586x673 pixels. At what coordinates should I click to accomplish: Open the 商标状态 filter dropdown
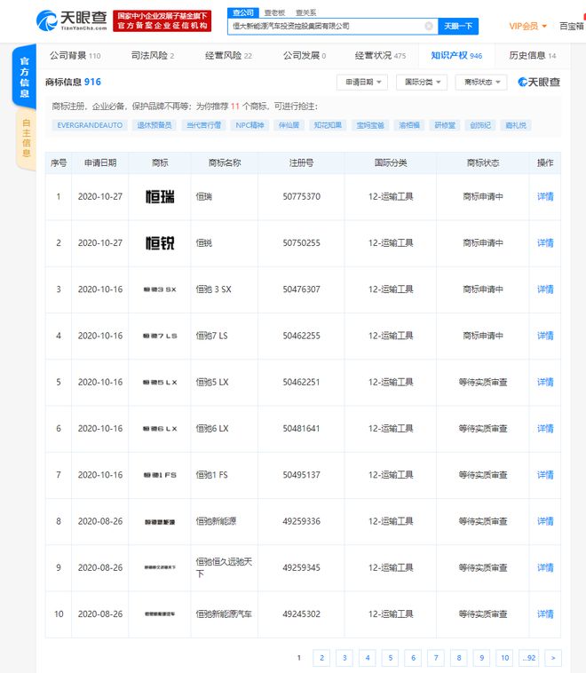[x=483, y=82]
